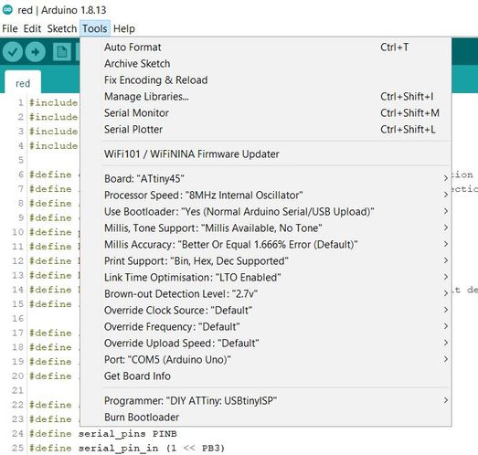Expand the Use Bootloader submenu
The height and width of the screenshot is (455, 478).
266,211
